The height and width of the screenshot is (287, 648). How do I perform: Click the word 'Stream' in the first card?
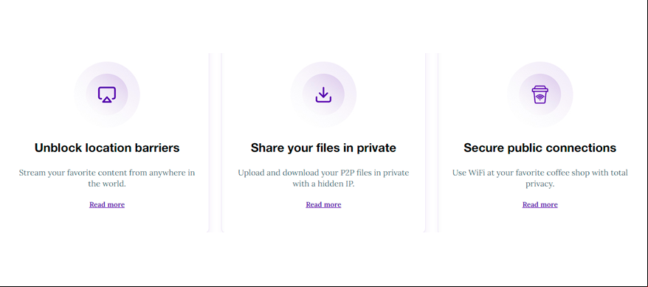click(32, 173)
